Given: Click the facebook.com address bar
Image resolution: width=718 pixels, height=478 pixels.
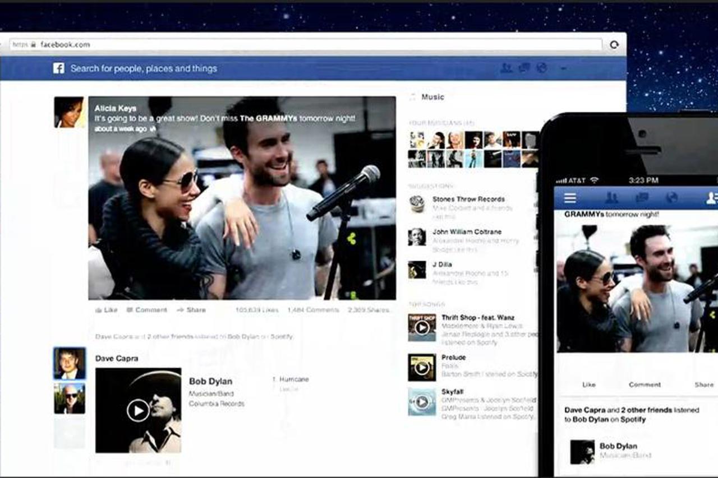Looking at the screenshot, I should [x=306, y=45].
